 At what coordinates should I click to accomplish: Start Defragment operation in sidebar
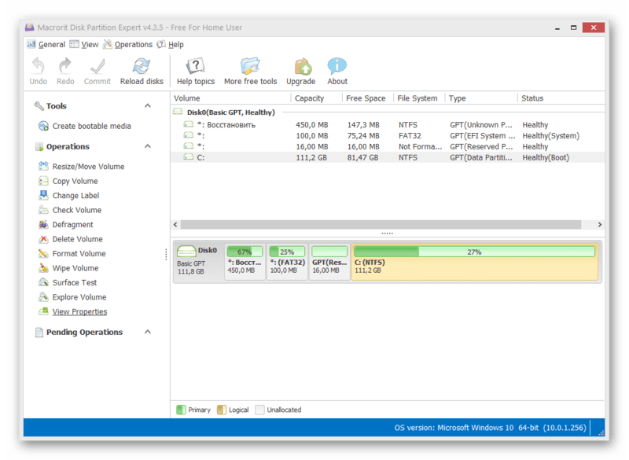[x=72, y=225]
